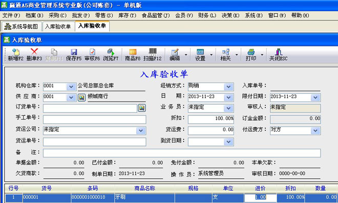Click the 新增F2 toolbar icon
This screenshot has width=338, height=203.
(x=15, y=54)
